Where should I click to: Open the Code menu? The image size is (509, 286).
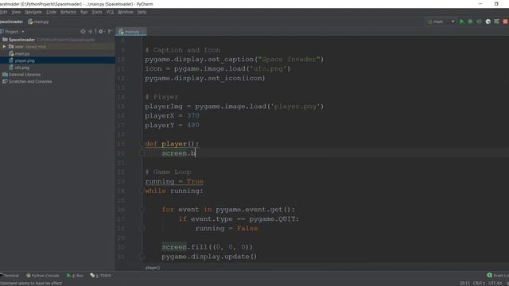click(x=51, y=12)
